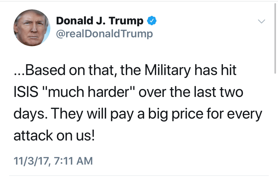The width and height of the screenshot is (278, 180).
Task: Grab the vertical scrollbar thumb
Action: (275, 38)
